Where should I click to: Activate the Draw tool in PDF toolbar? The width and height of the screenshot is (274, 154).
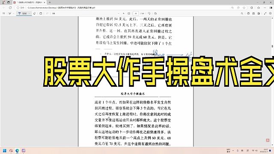pos(22,13)
